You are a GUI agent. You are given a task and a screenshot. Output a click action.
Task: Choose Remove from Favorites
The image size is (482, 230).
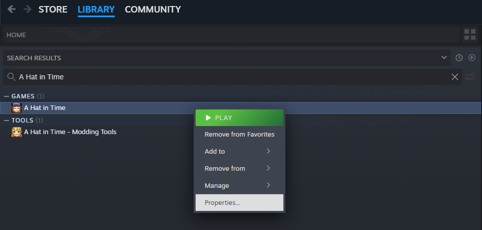pos(239,135)
